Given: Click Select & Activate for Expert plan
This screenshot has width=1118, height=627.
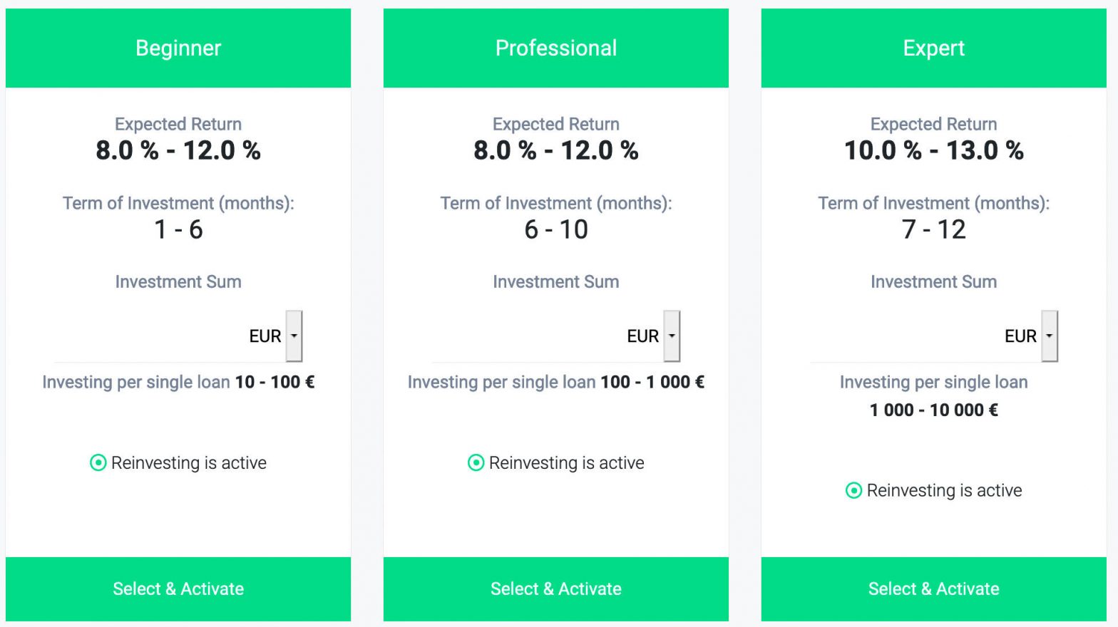Looking at the screenshot, I should (934, 589).
